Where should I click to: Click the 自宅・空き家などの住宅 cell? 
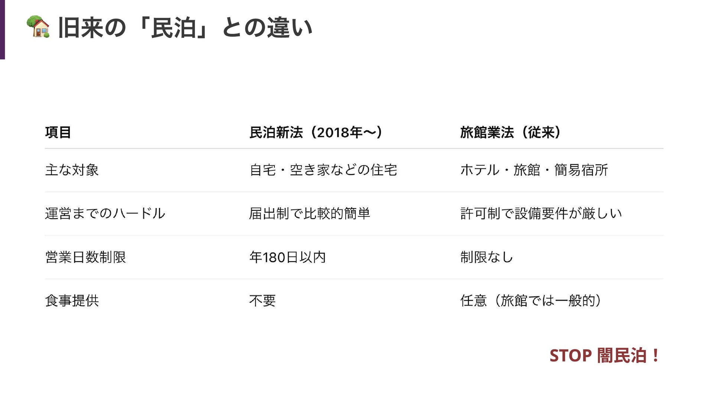point(323,170)
